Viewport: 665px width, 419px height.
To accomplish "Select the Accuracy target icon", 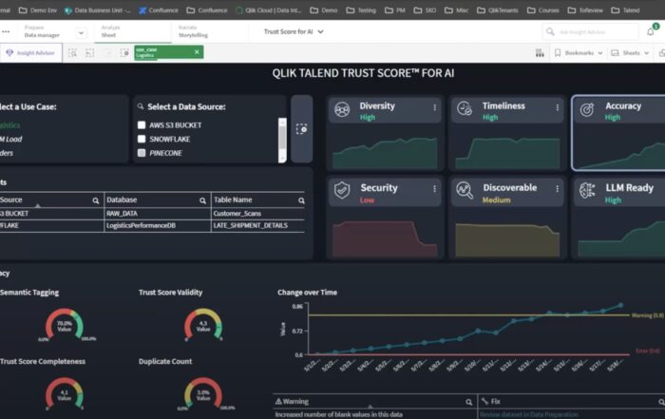I will point(587,109).
